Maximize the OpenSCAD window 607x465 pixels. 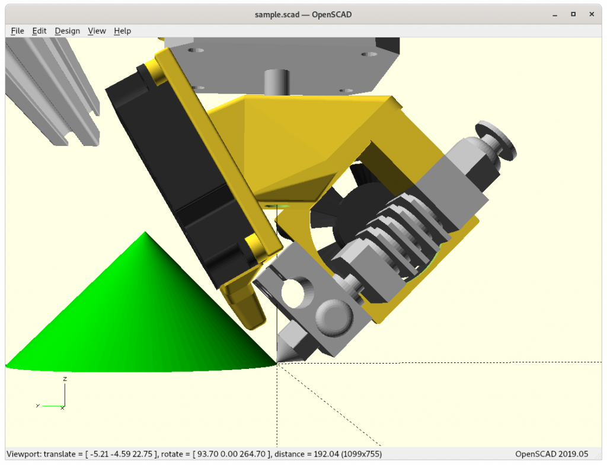point(573,14)
